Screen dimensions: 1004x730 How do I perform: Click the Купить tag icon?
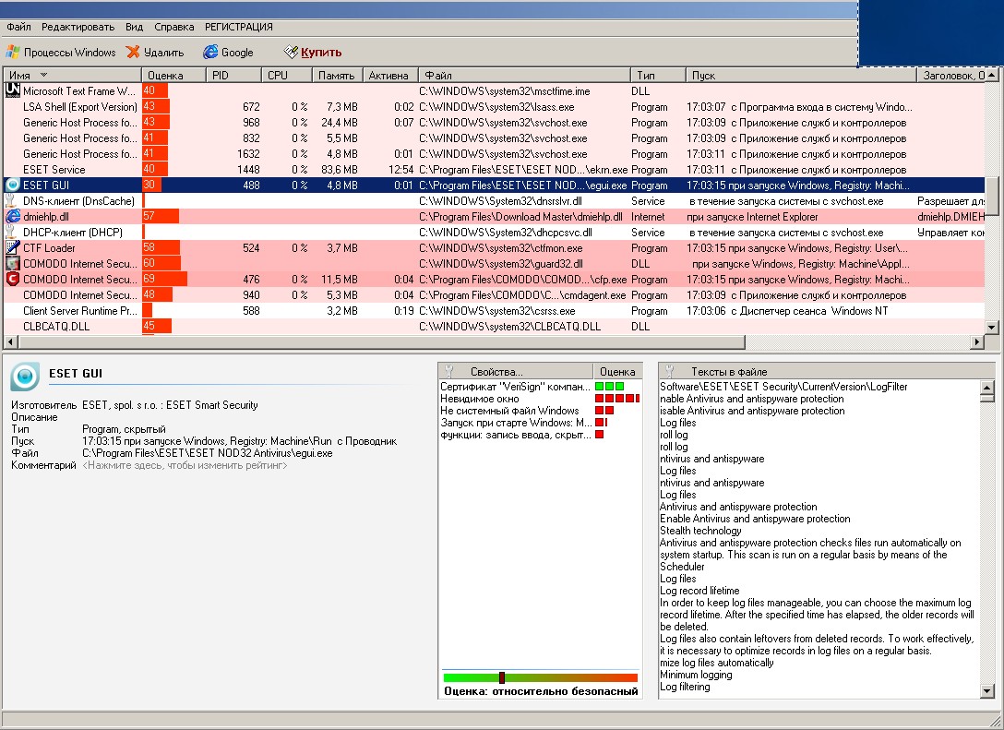click(x=292, y=52)
